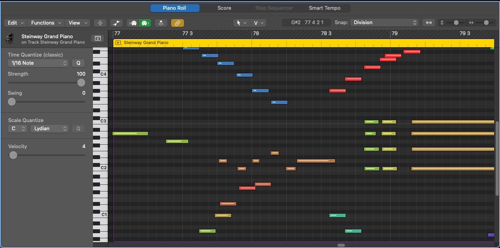
Task: Switch to the Piano Roll tab
Action: 175,8
